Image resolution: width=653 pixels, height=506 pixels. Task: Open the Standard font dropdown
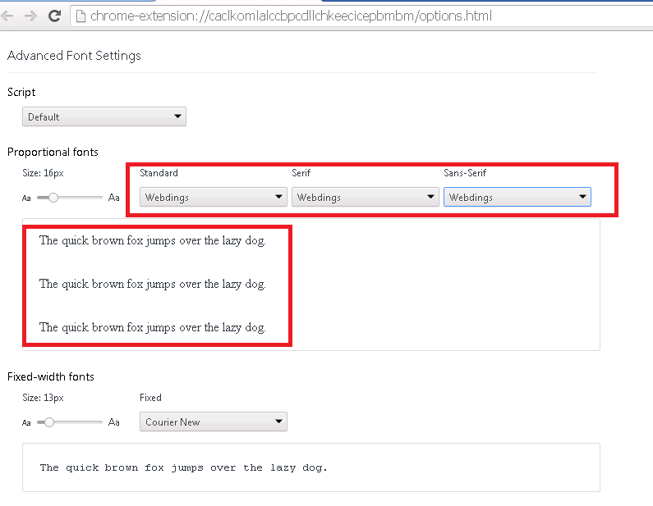(x=214, y=197)
